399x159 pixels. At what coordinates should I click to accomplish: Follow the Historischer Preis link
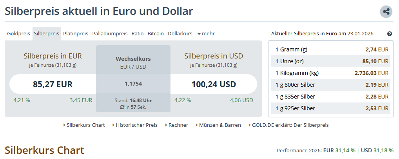click(136, 125)
